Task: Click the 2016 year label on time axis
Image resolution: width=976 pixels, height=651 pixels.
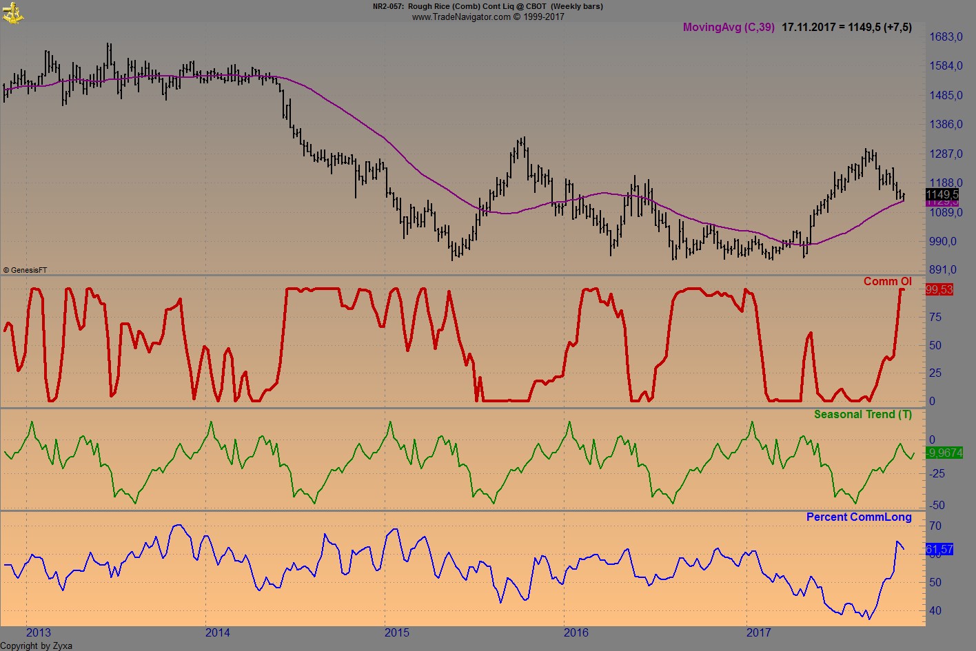Action: pyautogui.click(x=576, y=632)
